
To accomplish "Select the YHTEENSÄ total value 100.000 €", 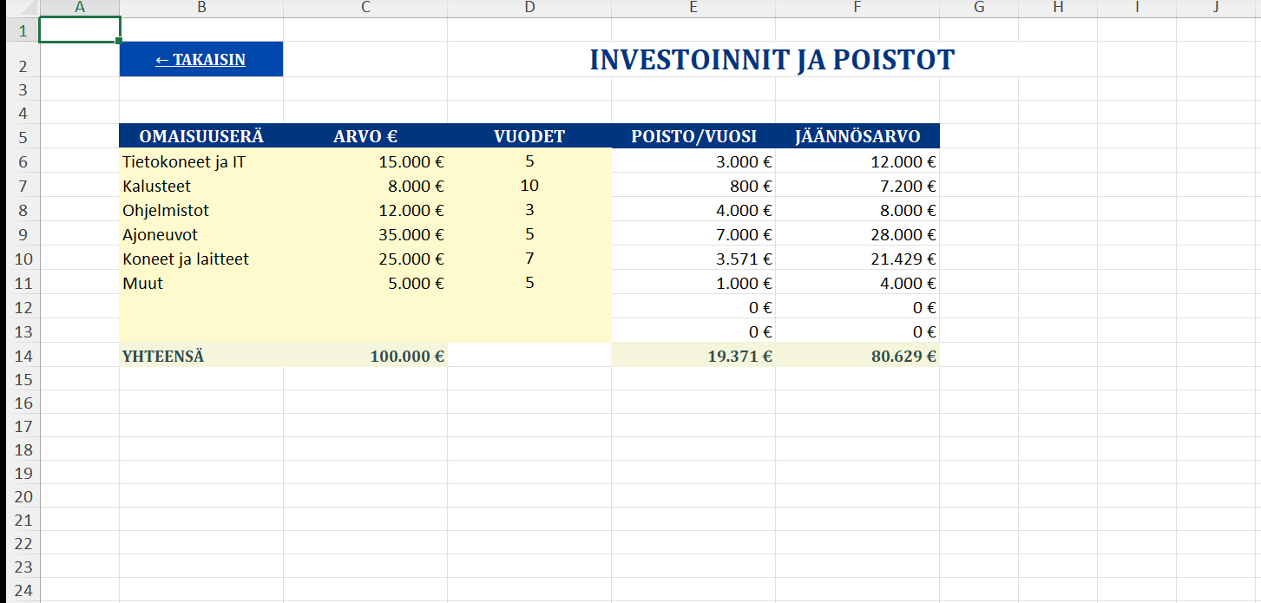I will (x=365, y=356).
